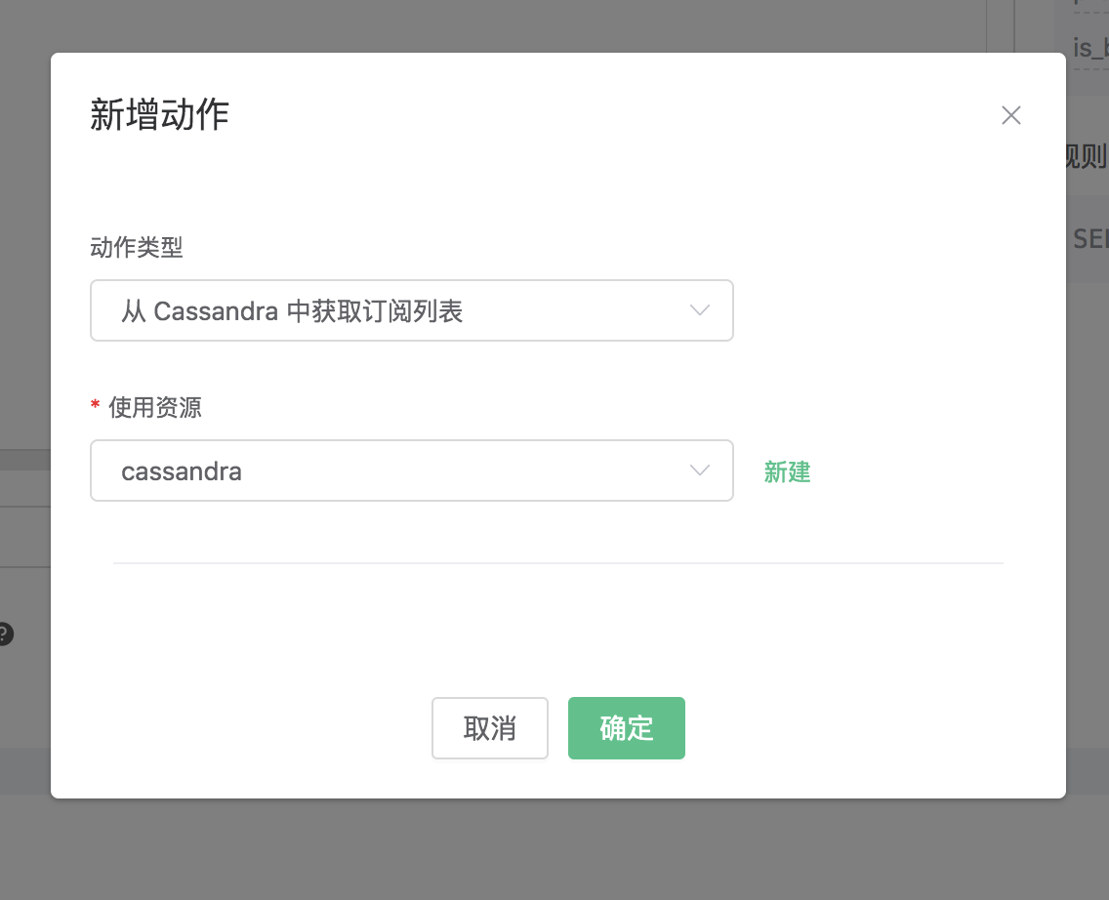Screen dimensions: 1109x900
Task: Click the horizontal divider line in dialog
Action: [x=557, y=563]
